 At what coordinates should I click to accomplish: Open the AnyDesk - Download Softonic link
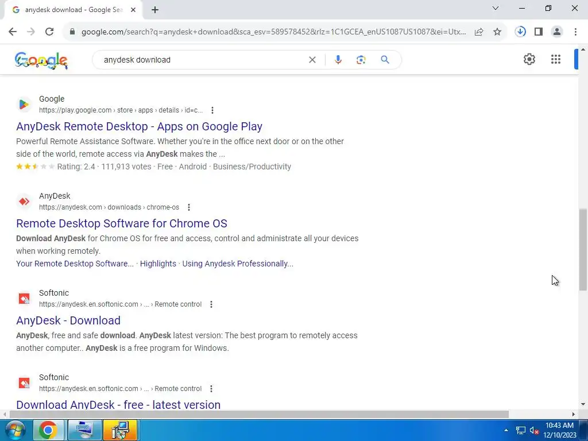point(68,320)
